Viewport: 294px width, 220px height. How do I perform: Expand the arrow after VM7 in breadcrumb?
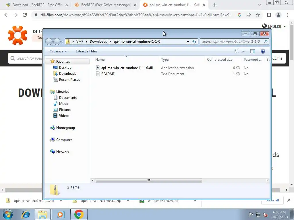pyautogui.click(x=87, y=42)
